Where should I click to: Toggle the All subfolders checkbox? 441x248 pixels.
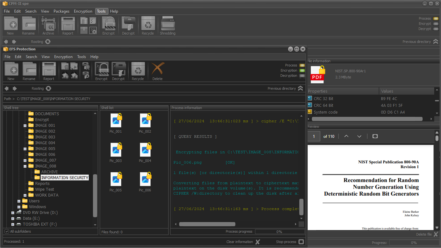[7, 231]
